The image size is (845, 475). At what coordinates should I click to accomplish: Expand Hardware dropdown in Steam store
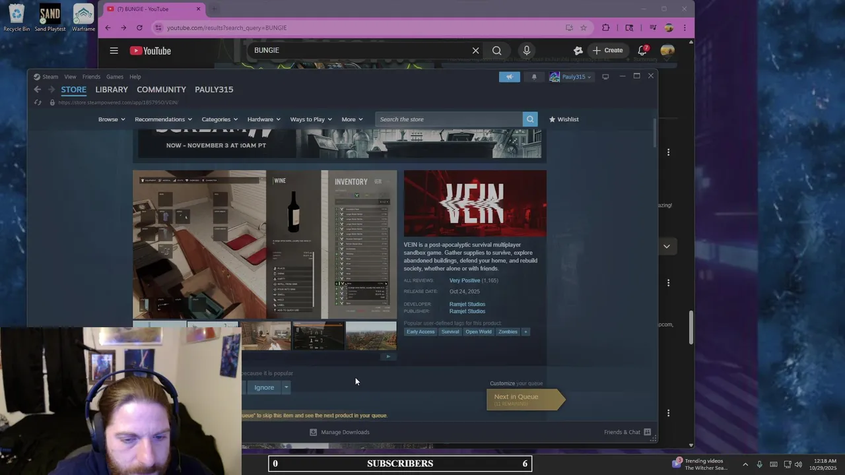[x=264, y=119]
